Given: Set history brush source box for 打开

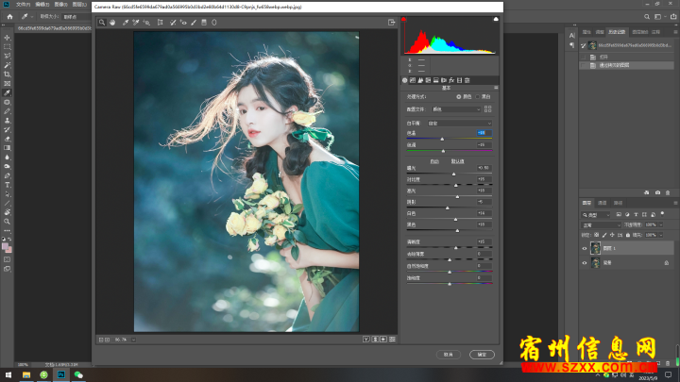Looking at the screenshot, I should (x=584, y=57).
